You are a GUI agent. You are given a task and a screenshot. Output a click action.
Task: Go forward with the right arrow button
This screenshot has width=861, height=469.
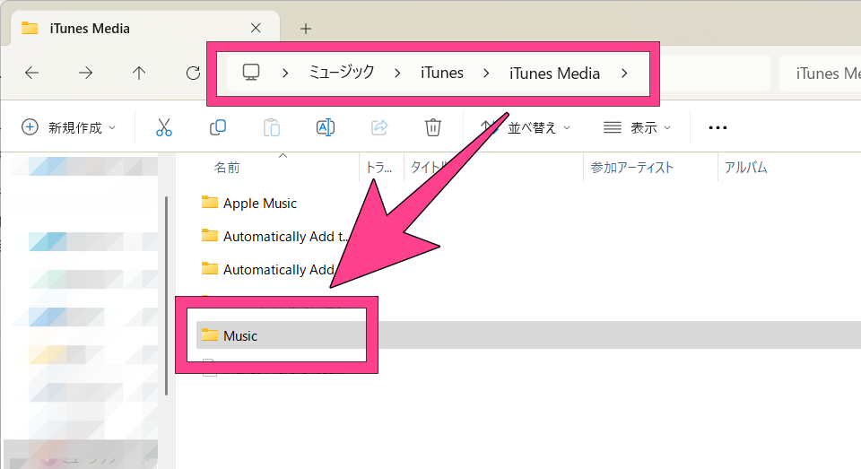point(86,73)
